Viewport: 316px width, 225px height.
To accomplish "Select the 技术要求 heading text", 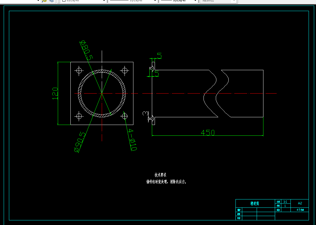I will (x=160, y=175).
